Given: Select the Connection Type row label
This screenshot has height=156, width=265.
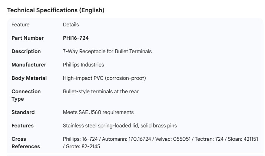Looking at the screenshot, I should pos(26,95).
